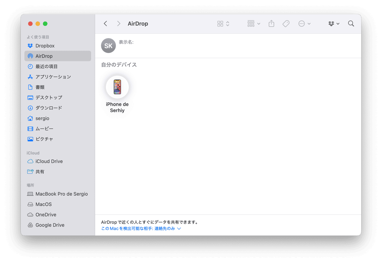Open the group-by options dropdown
The width and height of the screenshot is (382, 263).
(x=254, y=24)
